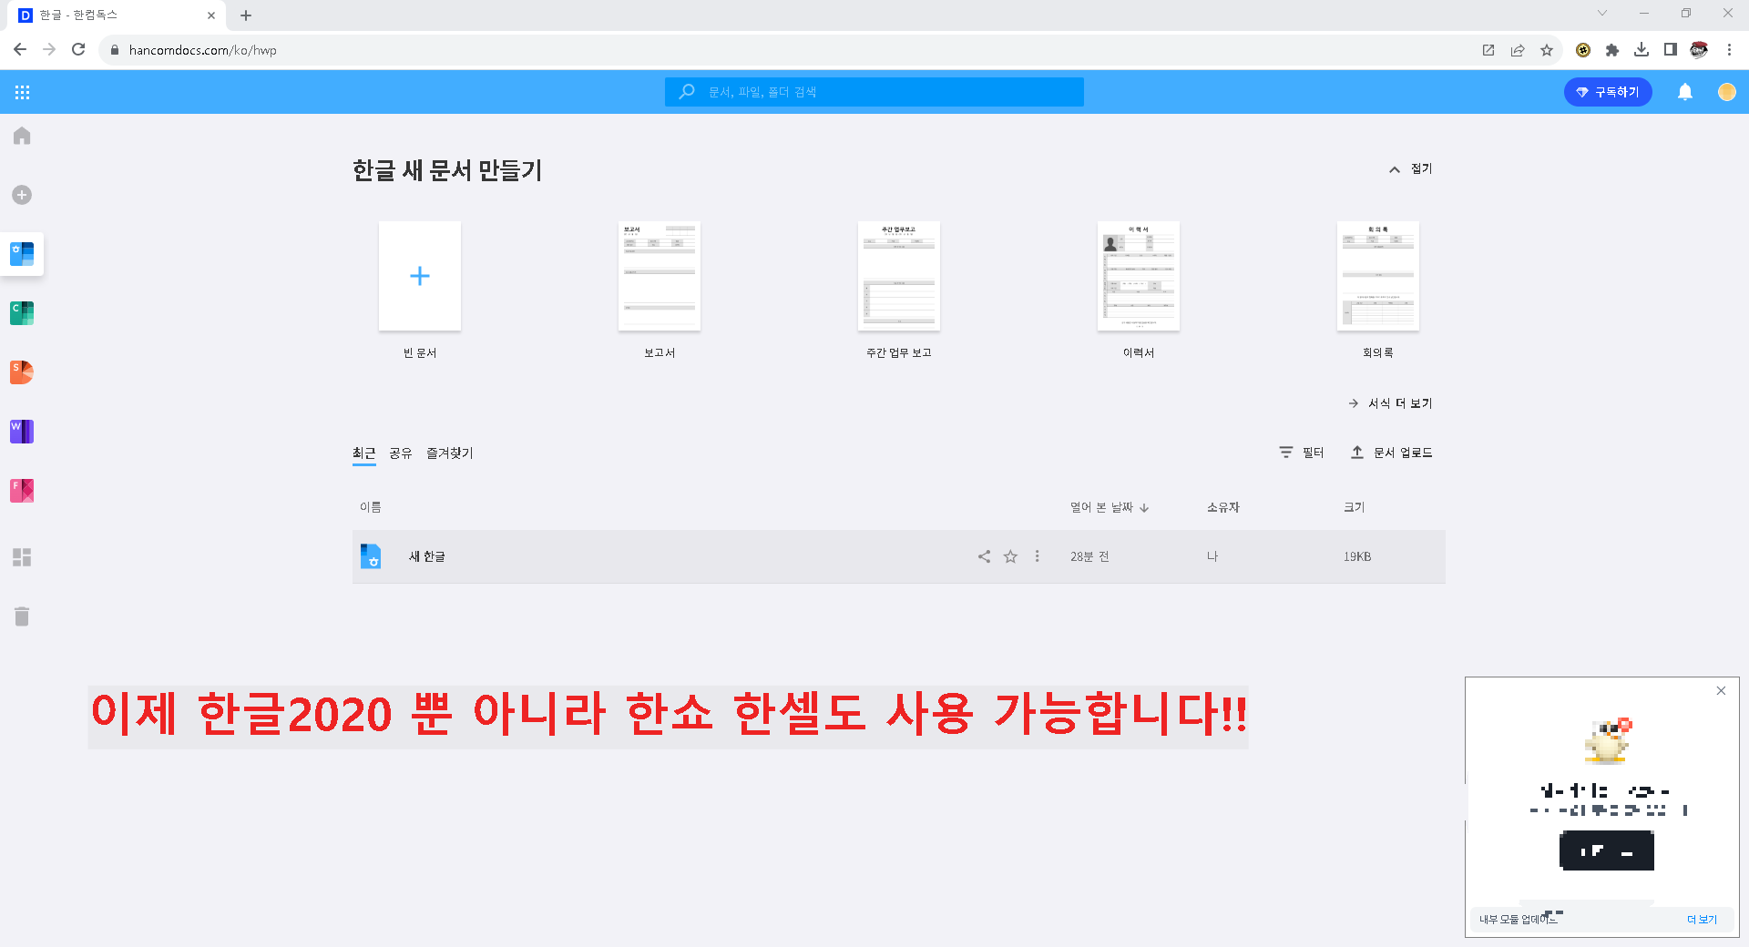Open the 한쇼 presentation app
The width and height of the screenshot is (1749, 947).
pyautogui.click(x=22, y=372)
